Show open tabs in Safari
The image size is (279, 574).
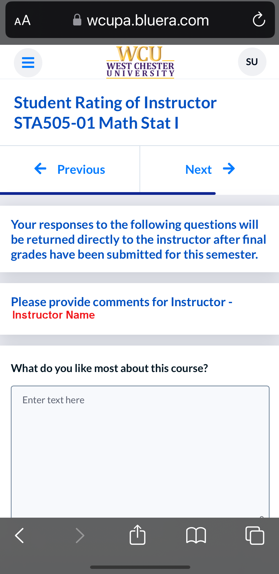255,535
